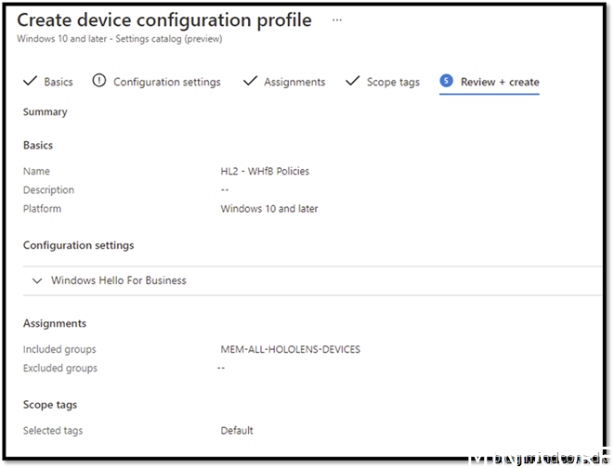Click the Assignments step checkmark icon
Image resolution: width=614 pixels, height=468 pixels.
(x=250, y=81)
